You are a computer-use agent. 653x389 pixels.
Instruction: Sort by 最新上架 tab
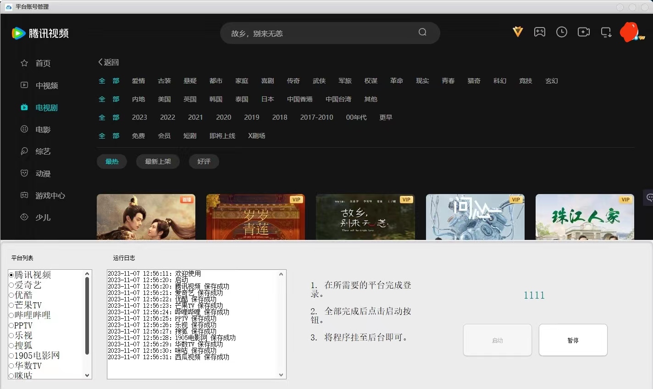pyautogui.click(x=158, y=161)
